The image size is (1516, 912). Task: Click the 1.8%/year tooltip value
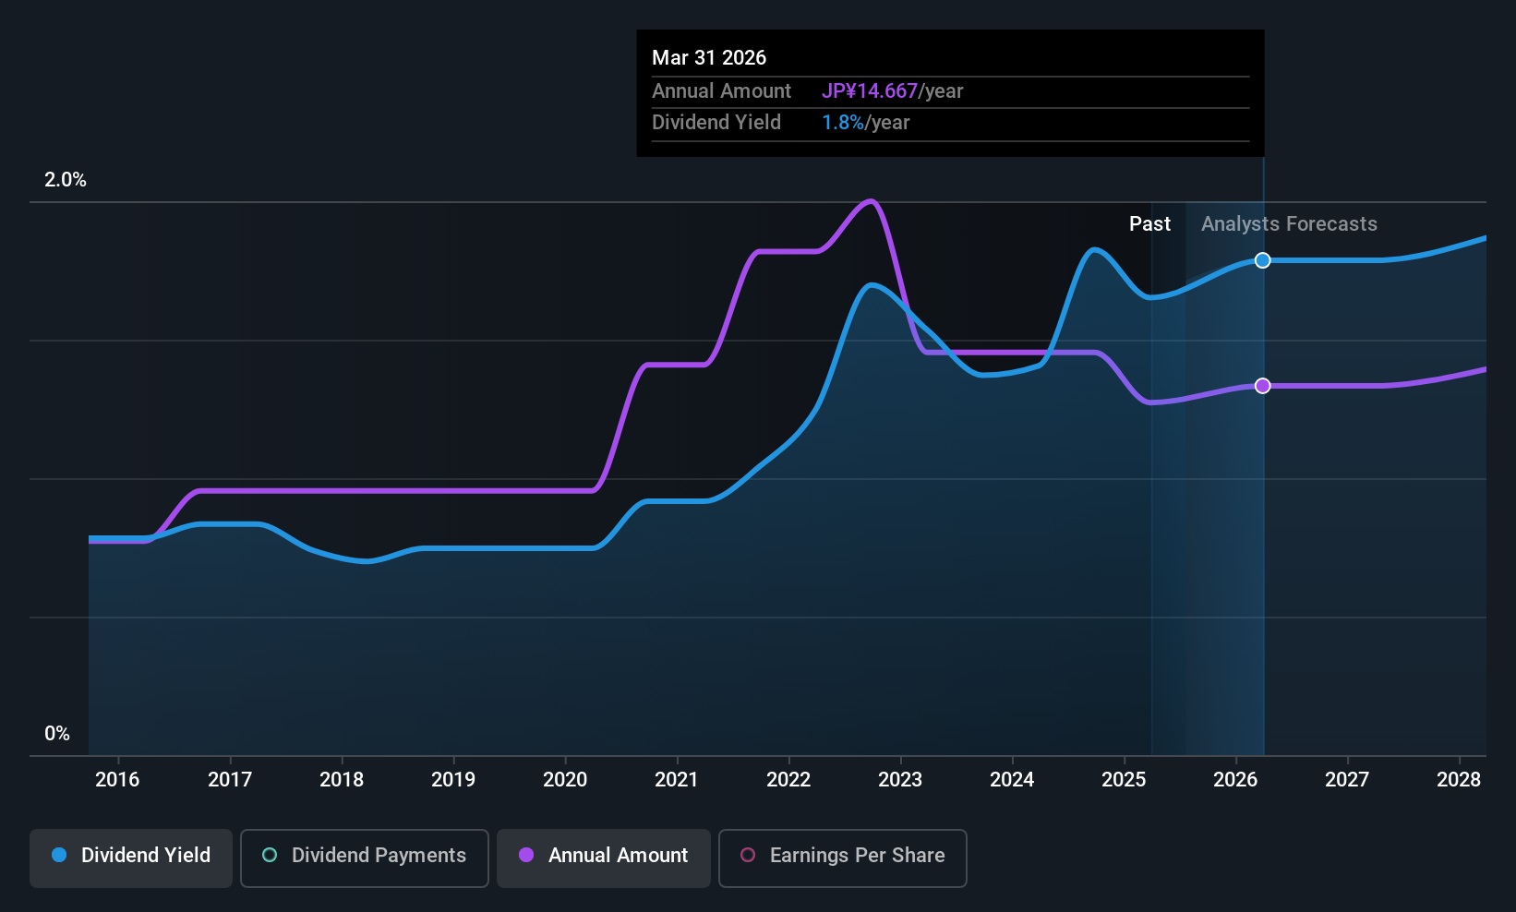(x=866, y=123)
